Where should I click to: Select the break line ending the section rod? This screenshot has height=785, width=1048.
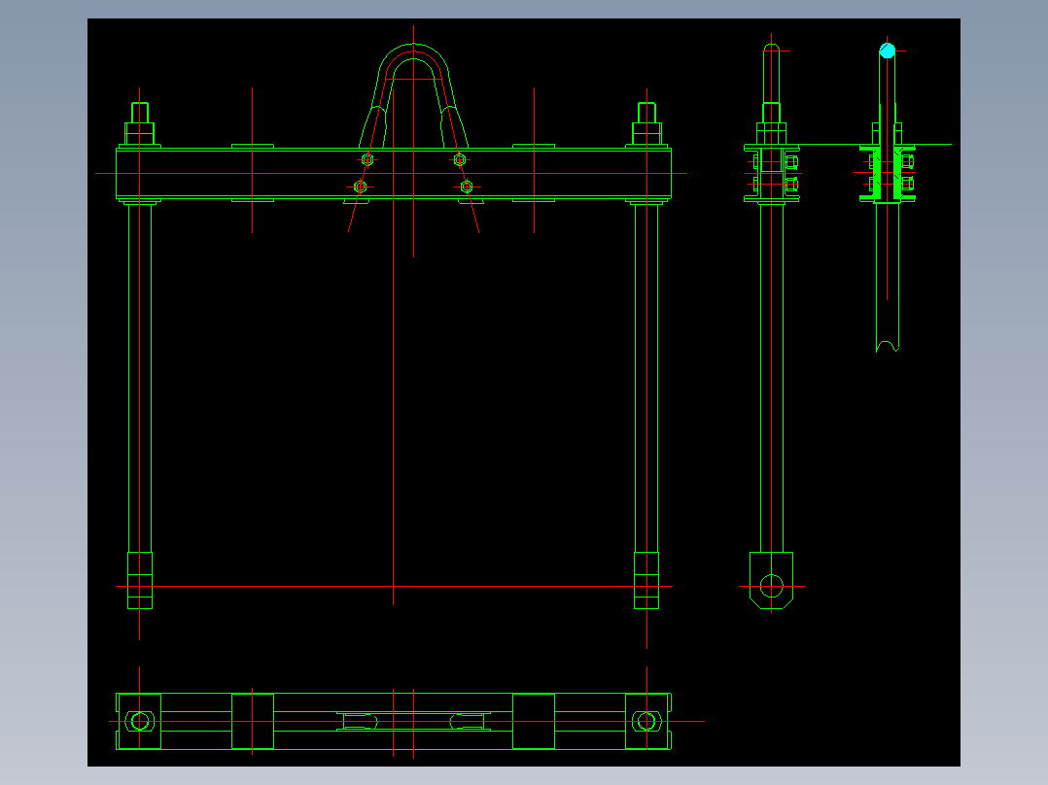point(888,346)
